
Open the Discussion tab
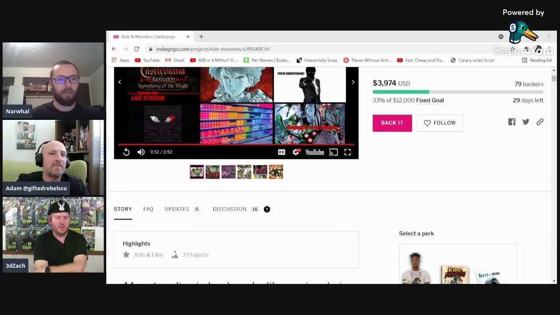230,209
